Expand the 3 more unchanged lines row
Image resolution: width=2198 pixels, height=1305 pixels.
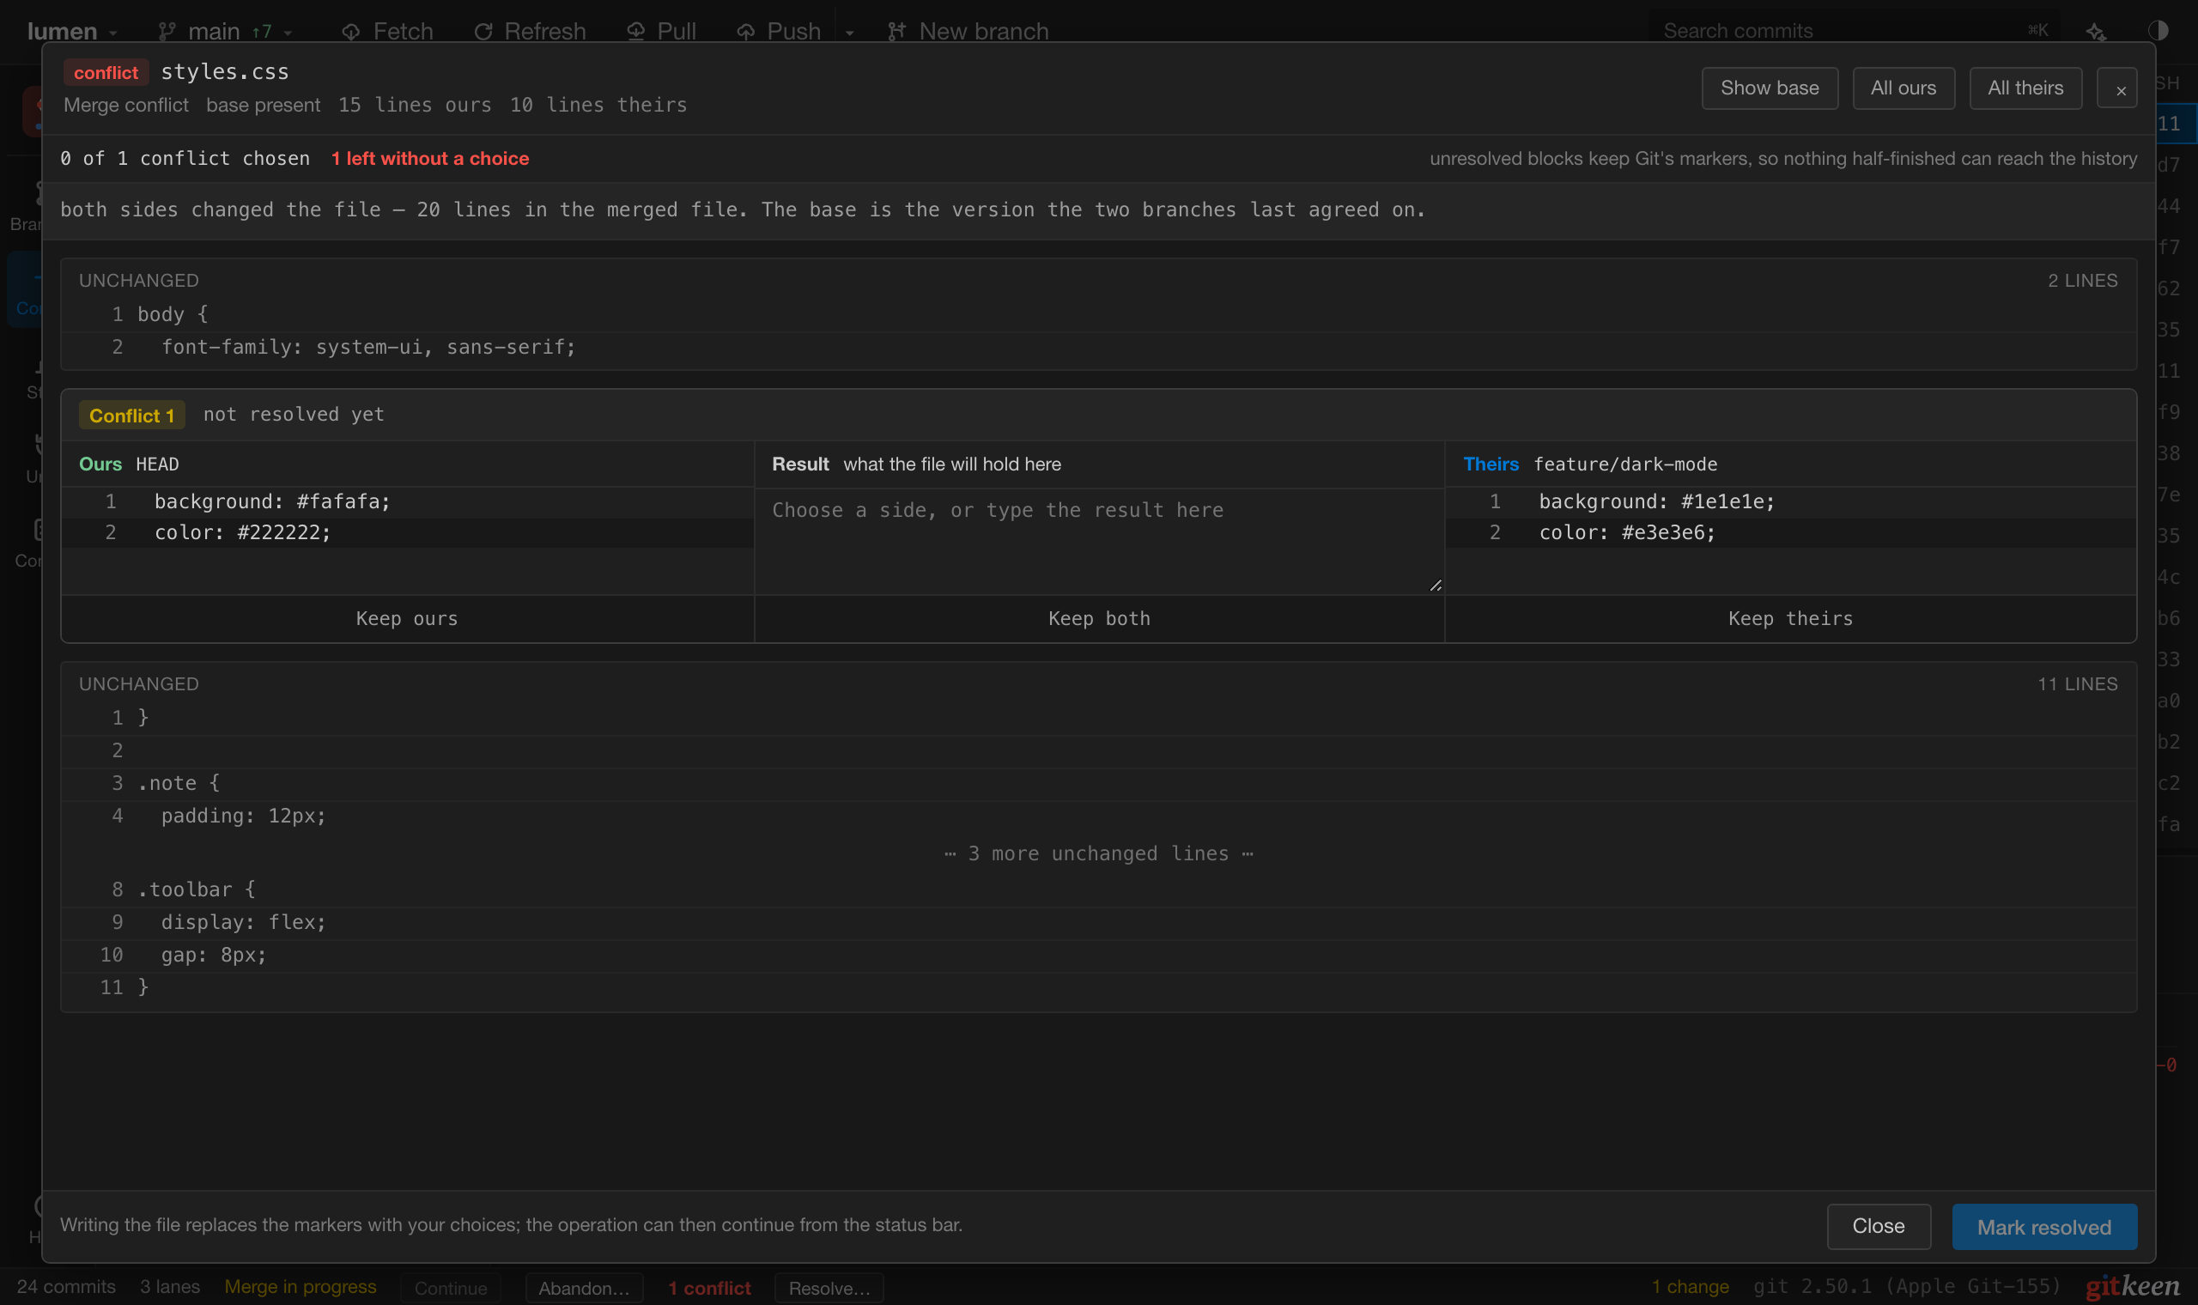pos(1099,853)
